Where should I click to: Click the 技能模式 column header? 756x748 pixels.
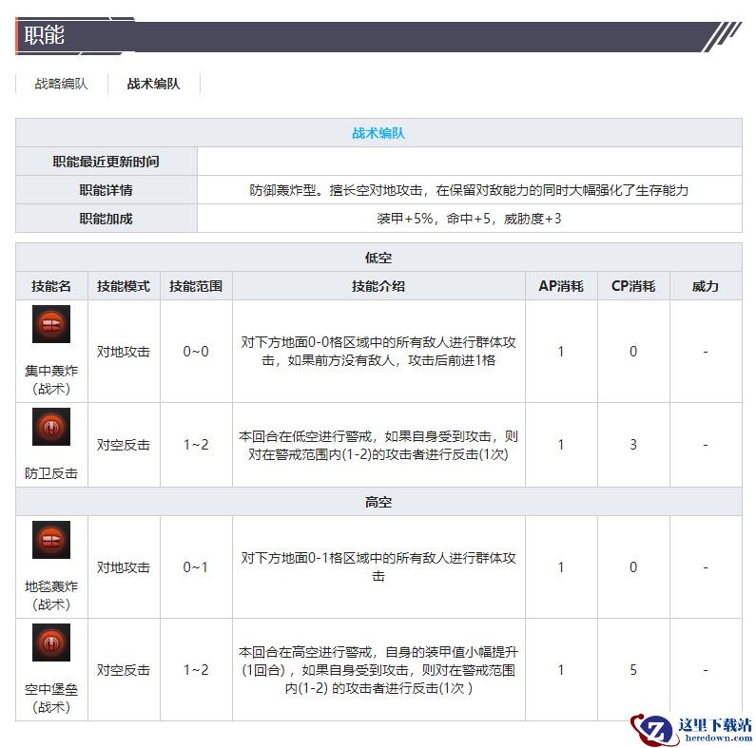pos(124,286)
